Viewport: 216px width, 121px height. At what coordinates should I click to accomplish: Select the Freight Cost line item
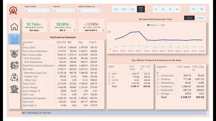pyautogui.click(x=30, y=76)
